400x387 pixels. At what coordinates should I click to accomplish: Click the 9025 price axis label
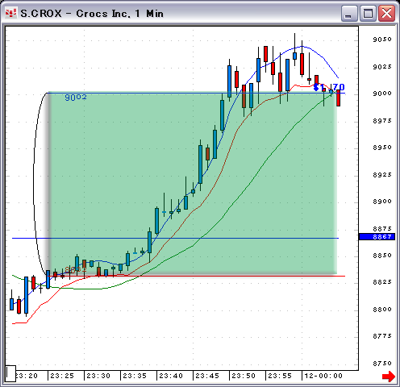tap(382, 67)
